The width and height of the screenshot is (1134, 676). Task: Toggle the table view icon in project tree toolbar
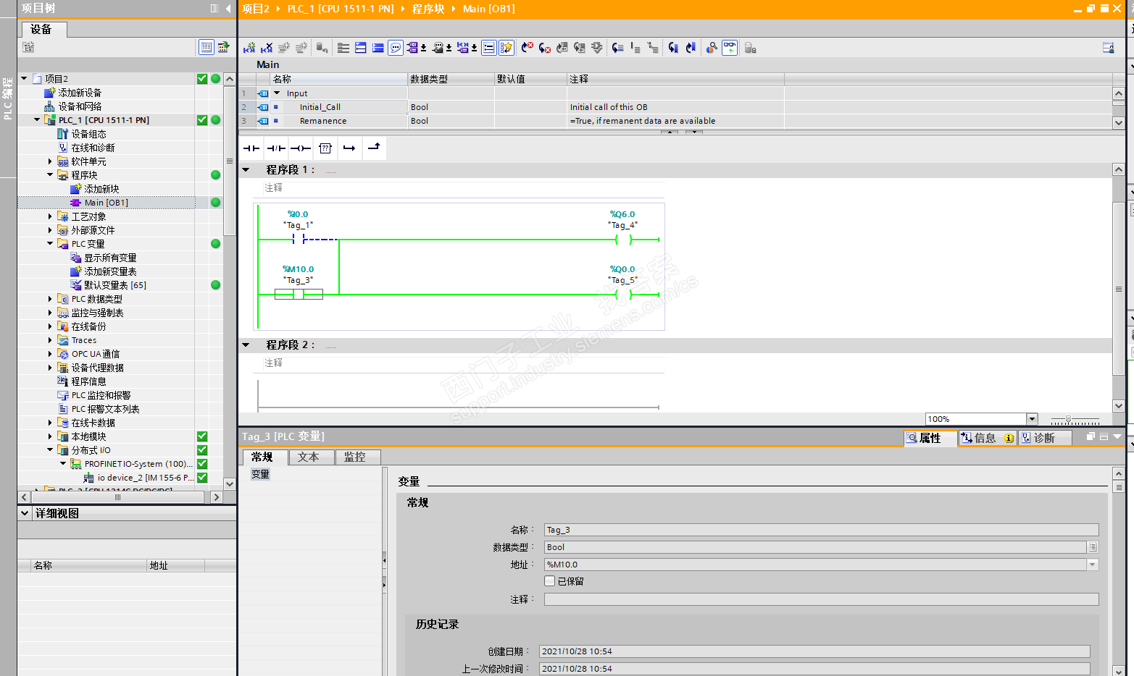[207, 47]
